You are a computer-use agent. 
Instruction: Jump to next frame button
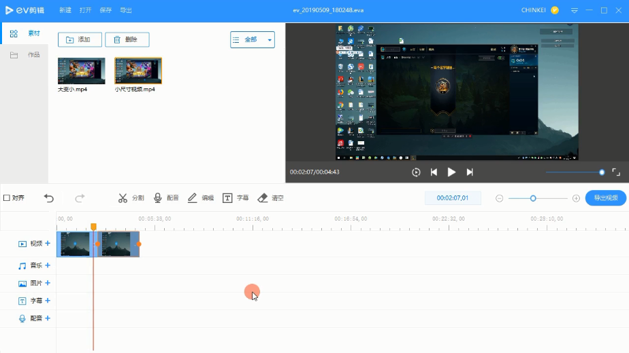coord(469,172)
